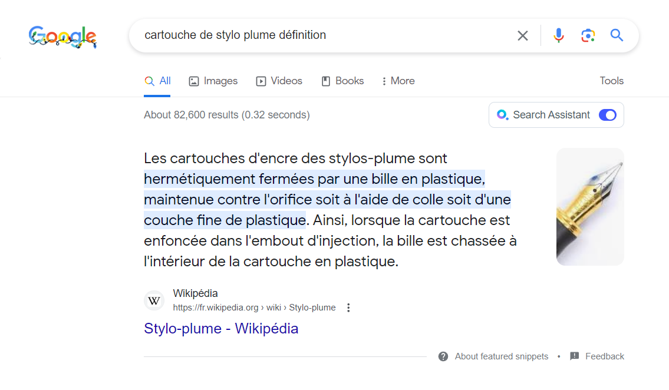Click the Wikipedia favicon

pos(154,300)
